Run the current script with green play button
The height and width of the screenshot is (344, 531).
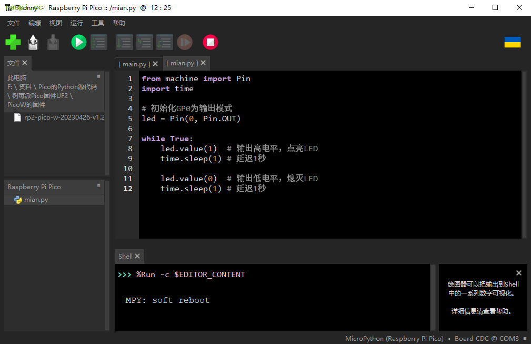point(79,42)
